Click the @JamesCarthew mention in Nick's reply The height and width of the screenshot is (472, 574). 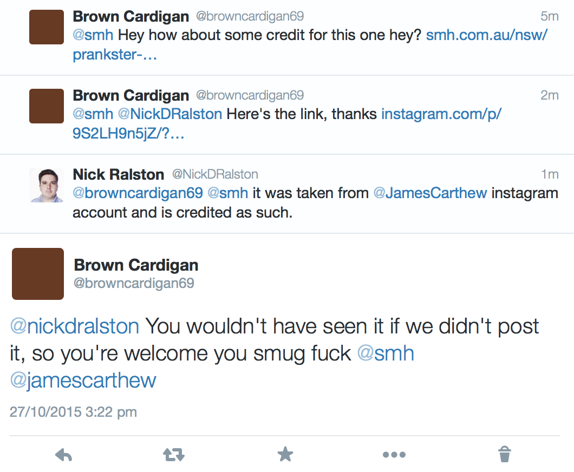tap(429, 193)
